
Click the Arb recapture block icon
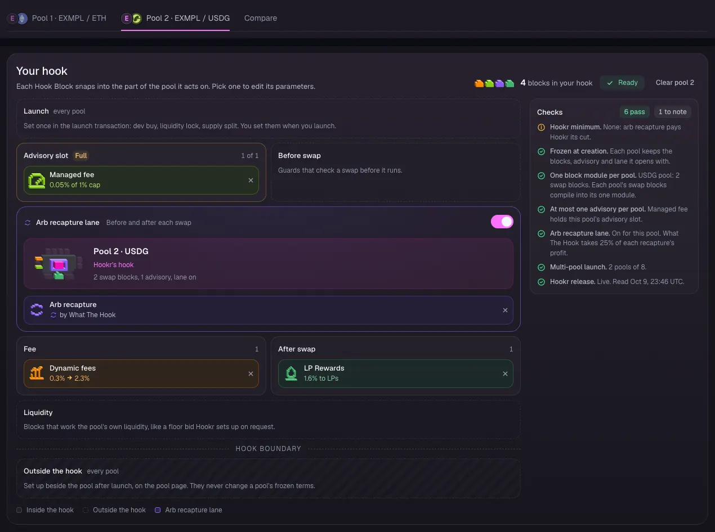coord(37,310)
